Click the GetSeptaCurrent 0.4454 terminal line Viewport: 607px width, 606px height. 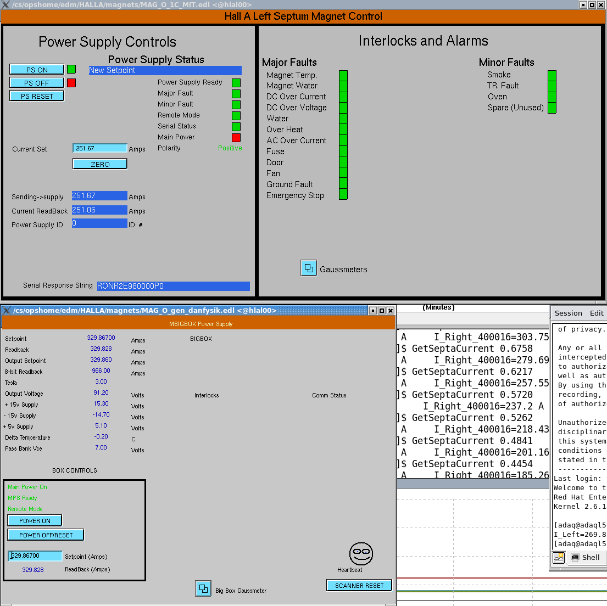pyautogui.click(x=472, y=464)
